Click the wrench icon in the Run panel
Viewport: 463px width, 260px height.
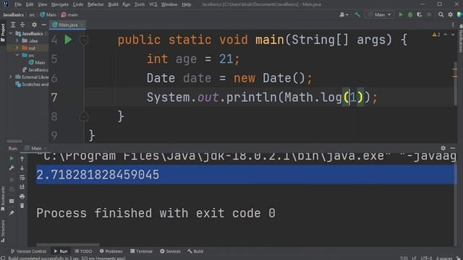tap(12, 168)
